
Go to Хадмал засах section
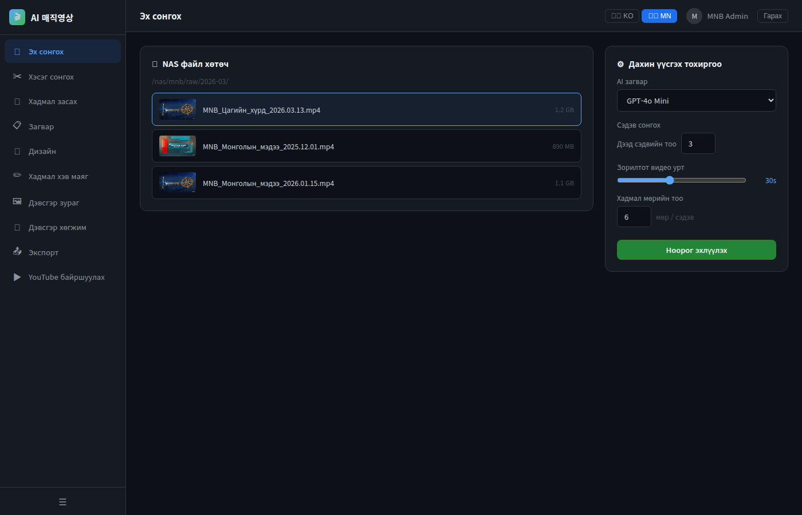point(62,101)
